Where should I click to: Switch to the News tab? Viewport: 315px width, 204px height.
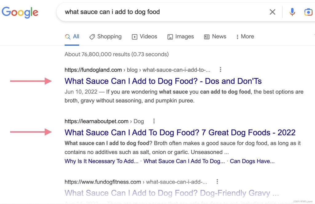click(x=215, y=36)
